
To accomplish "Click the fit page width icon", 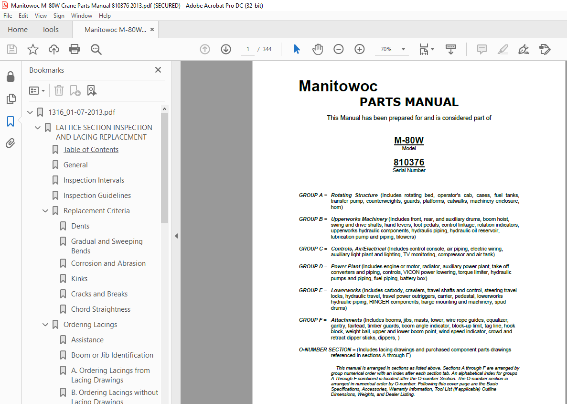I will (424, 49).
